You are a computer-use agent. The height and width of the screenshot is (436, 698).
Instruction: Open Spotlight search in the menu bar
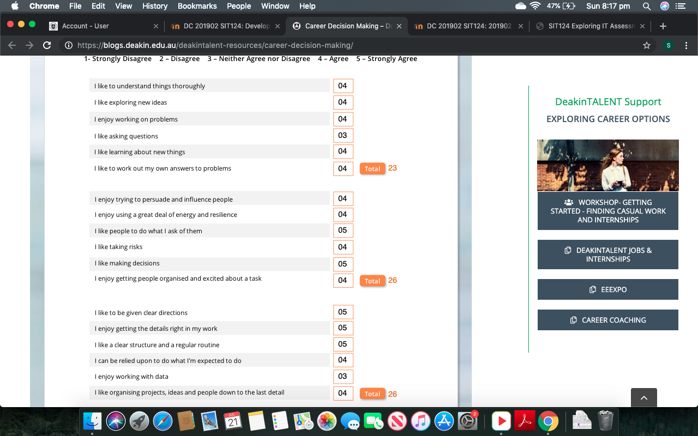(647, 6)
